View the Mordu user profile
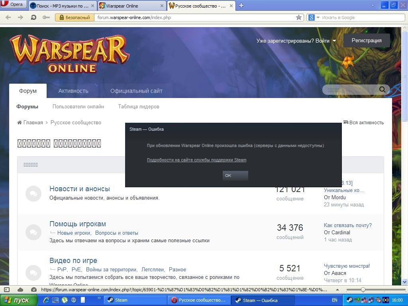408x306 pixels. click(x=338, y=197)
